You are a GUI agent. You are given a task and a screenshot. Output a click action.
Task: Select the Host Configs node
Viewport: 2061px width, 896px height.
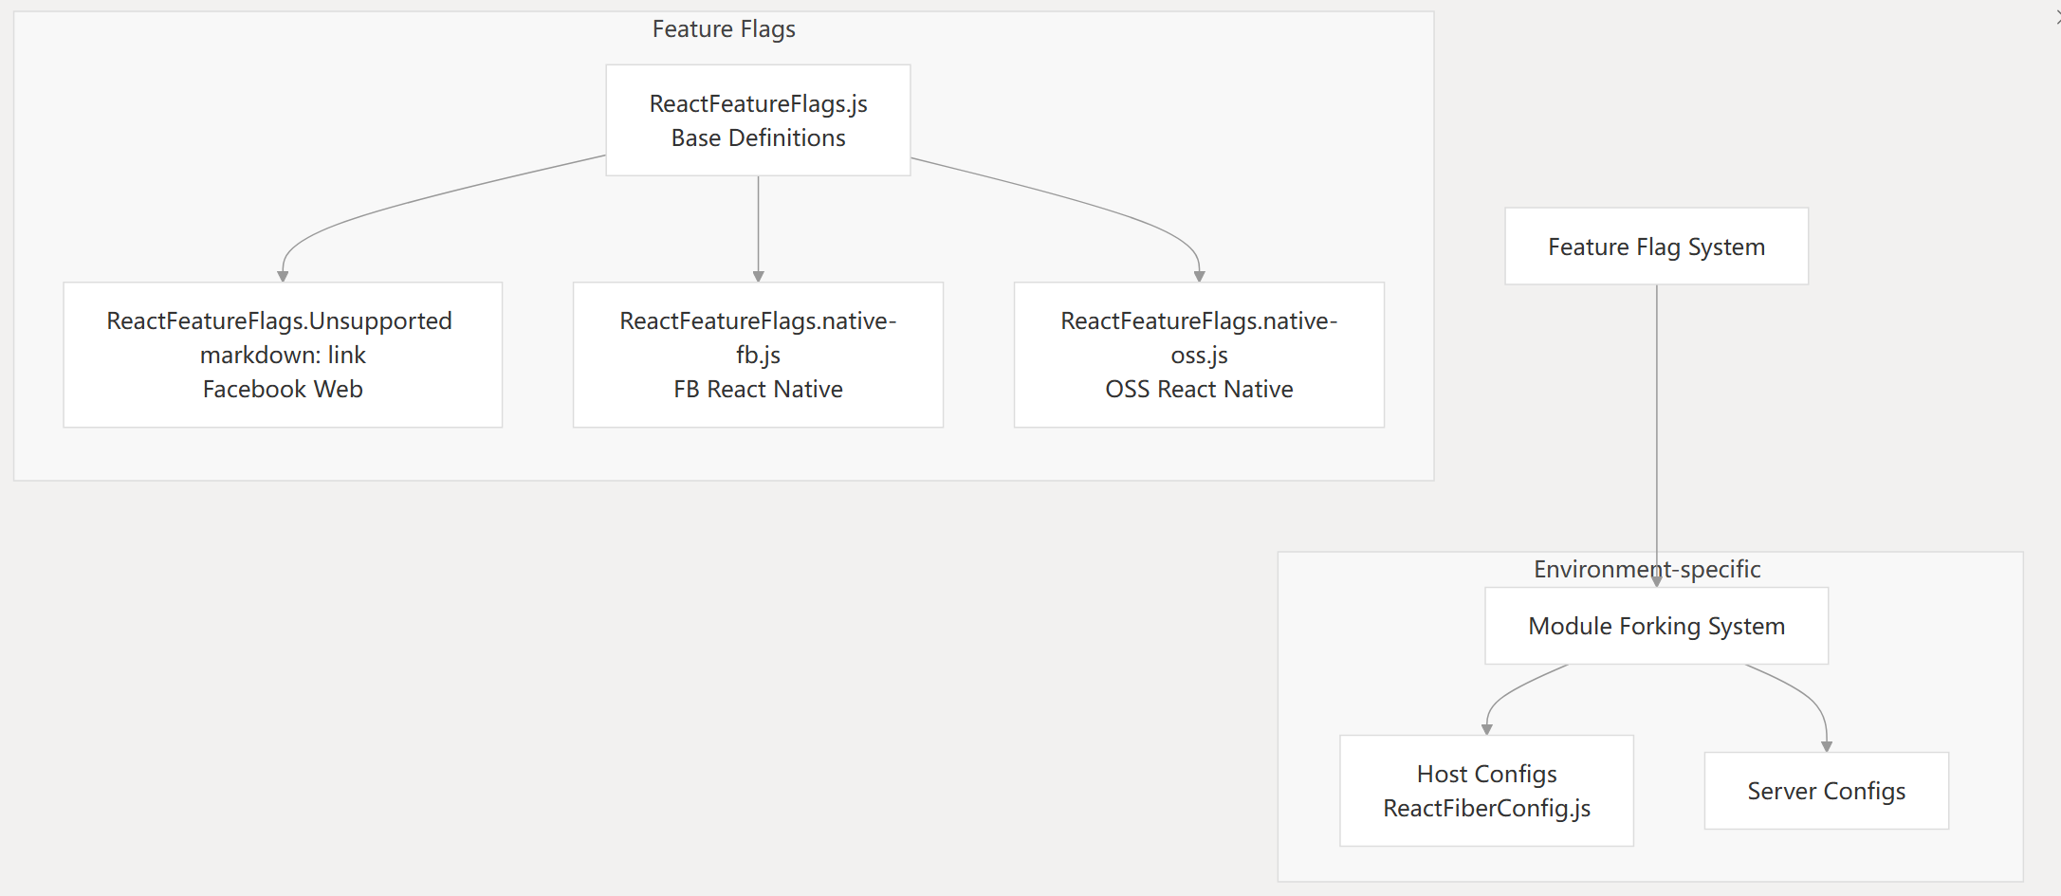click(1486, 791)
